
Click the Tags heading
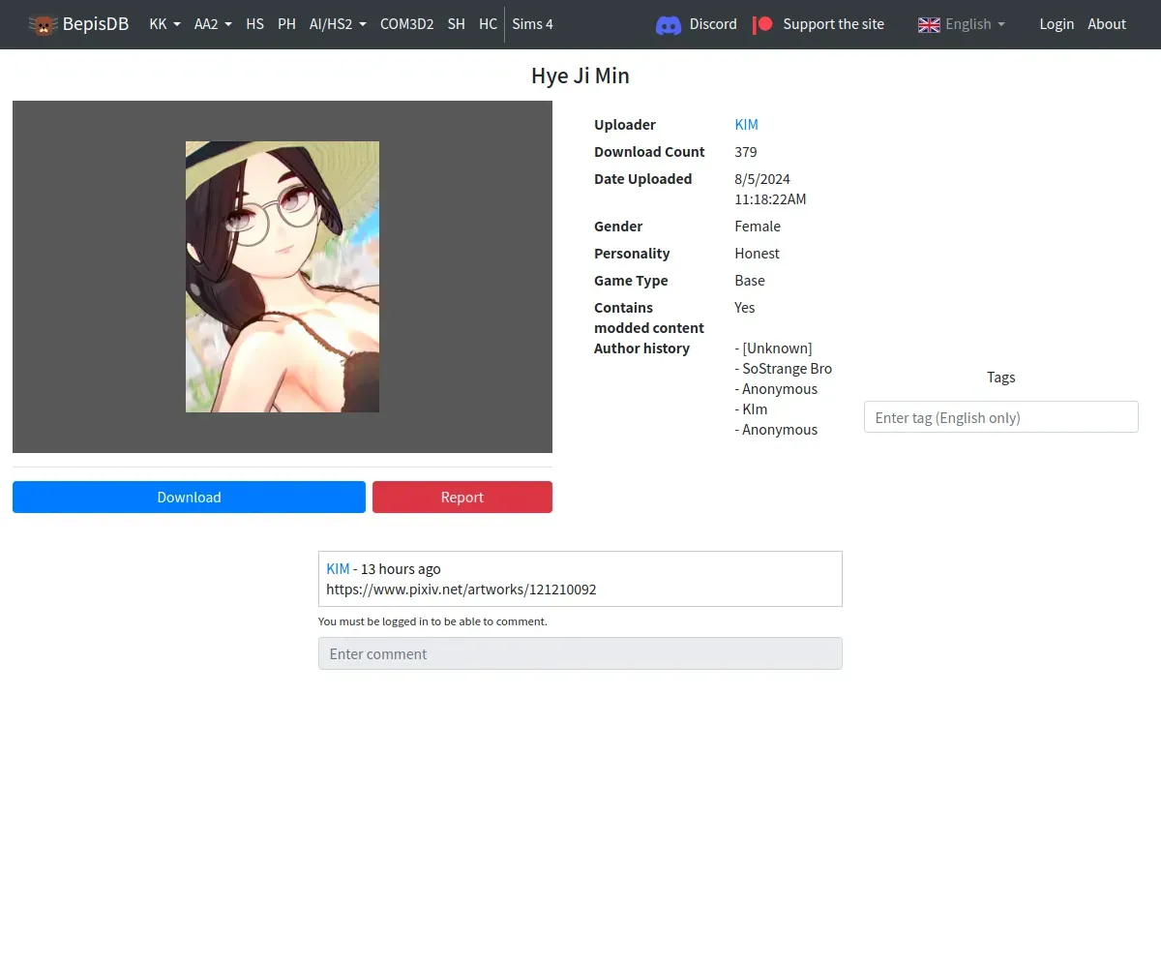[1000, 378]
